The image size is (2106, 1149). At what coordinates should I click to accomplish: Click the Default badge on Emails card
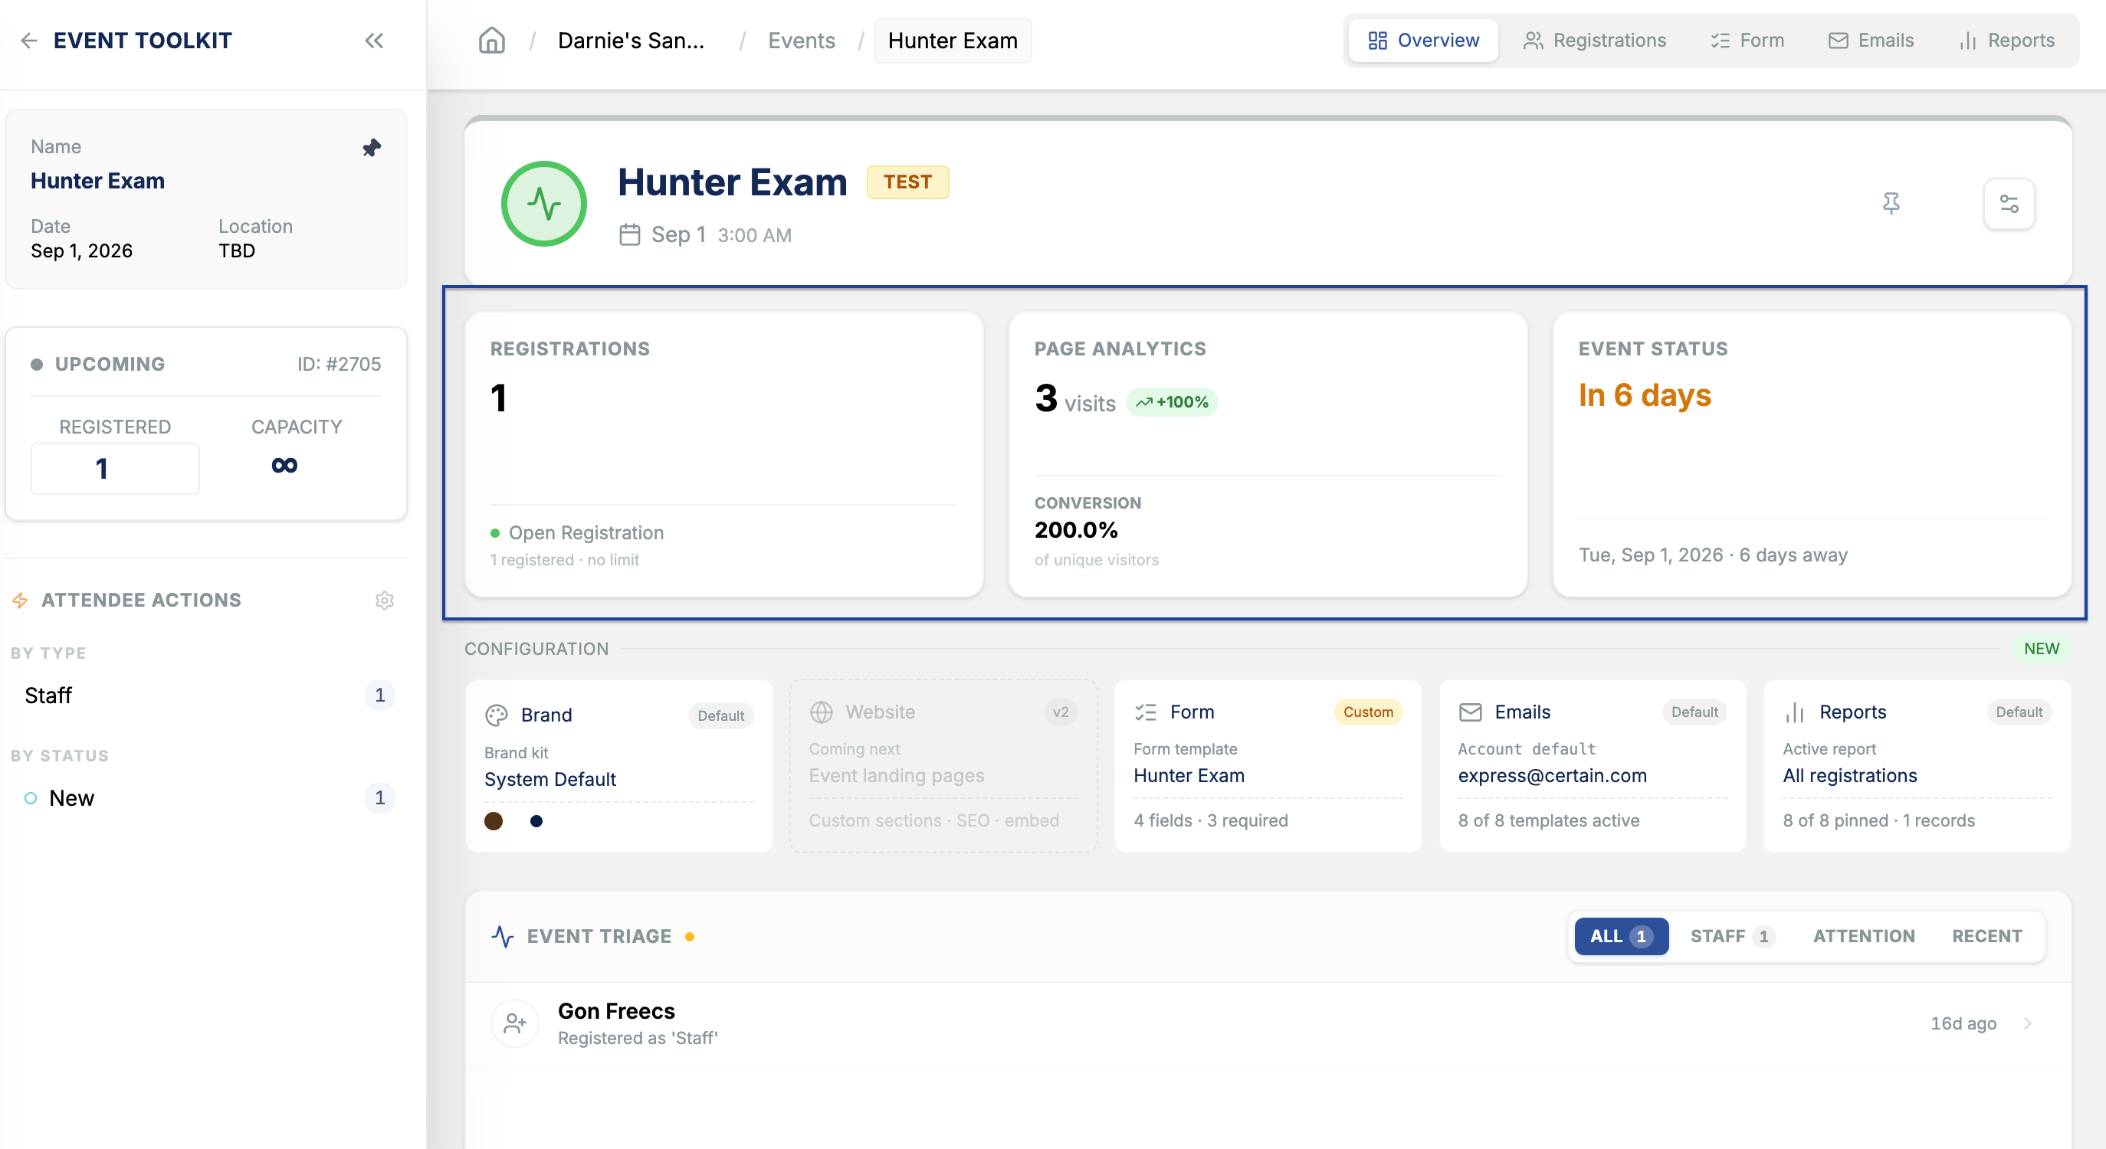1694,712
